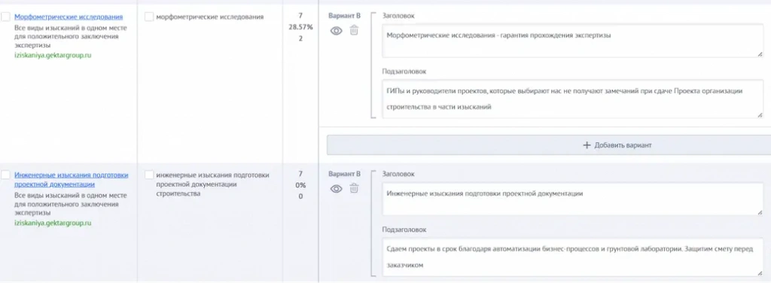The image size is (771, 283).
Task: Tick the Морфометрические исследования ad checkbox
Action: click(5, 17)
